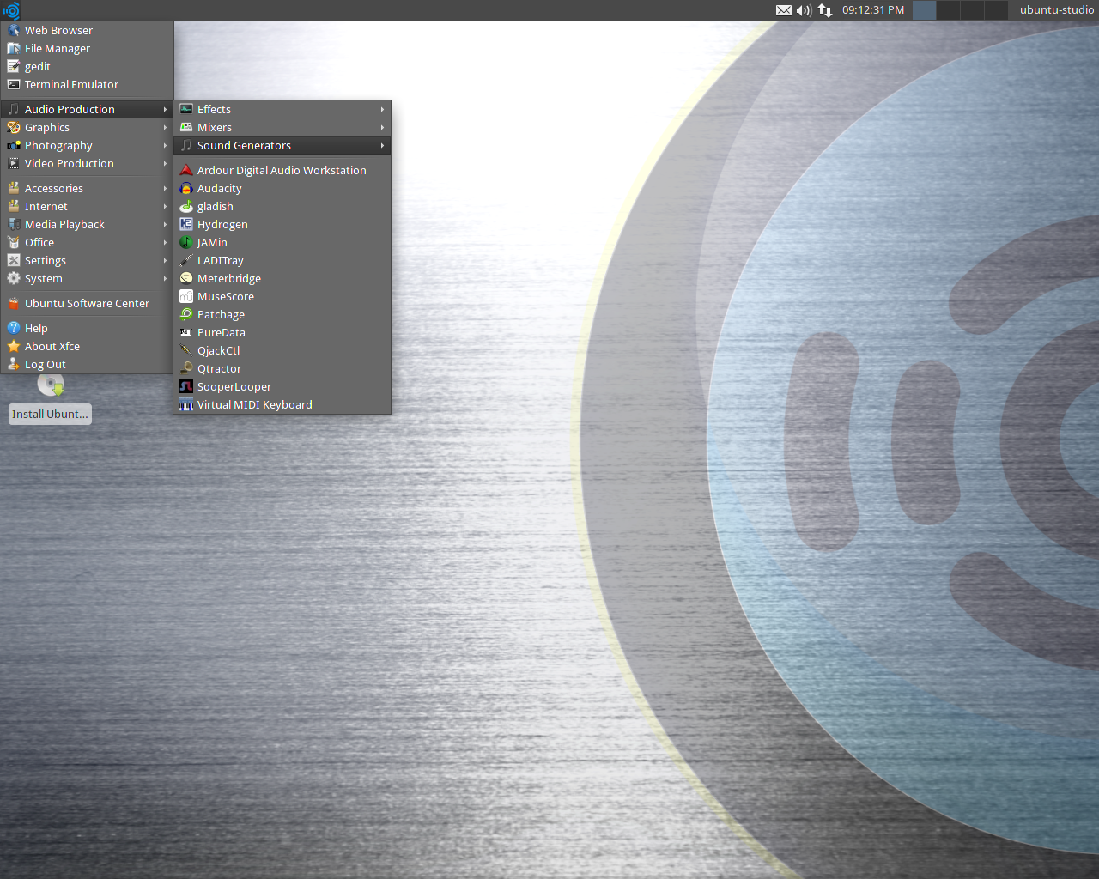Viewport: 1099px width, 879px height.
Task: Click the LADITray icon
Action: pos(186,260)
